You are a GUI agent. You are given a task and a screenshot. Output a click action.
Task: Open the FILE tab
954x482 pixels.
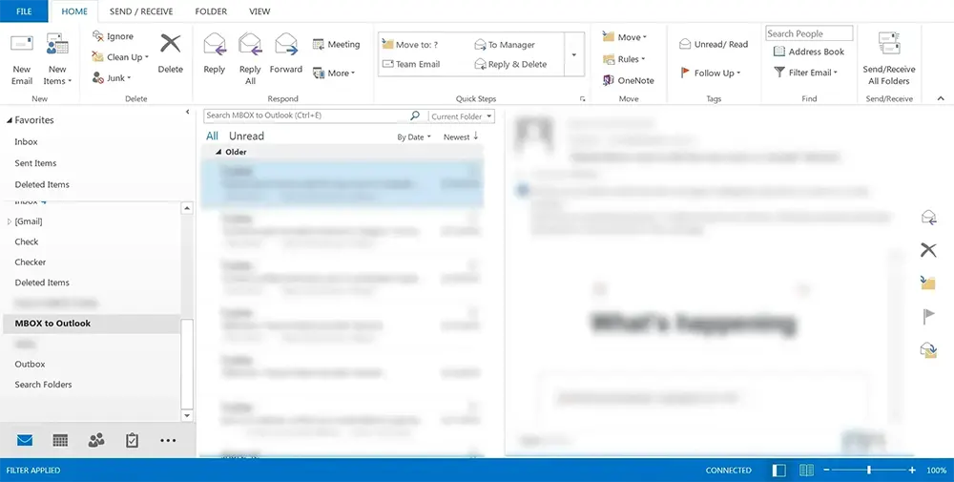24,10
